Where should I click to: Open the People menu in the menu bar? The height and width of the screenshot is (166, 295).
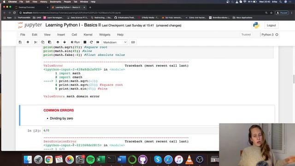[x=67, y=2]
